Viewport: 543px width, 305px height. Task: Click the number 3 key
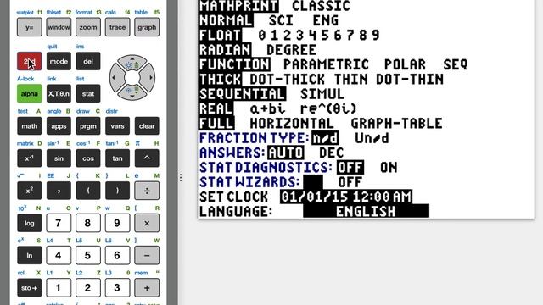click(x=117, y=287)
